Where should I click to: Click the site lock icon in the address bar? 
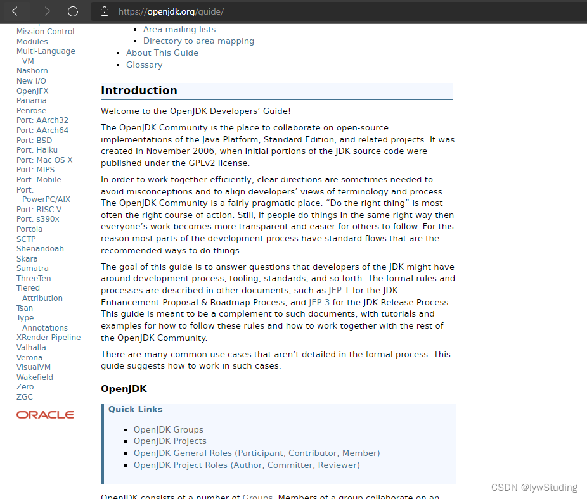tap(105, 11)
